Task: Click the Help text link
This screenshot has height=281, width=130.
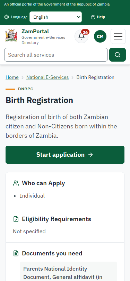Action: (x=101, y=17)
